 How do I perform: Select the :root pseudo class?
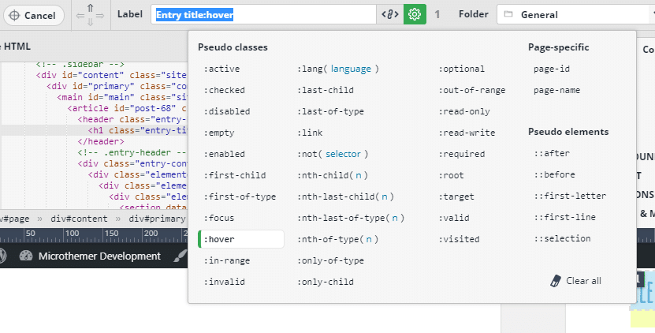click(451, 176)
